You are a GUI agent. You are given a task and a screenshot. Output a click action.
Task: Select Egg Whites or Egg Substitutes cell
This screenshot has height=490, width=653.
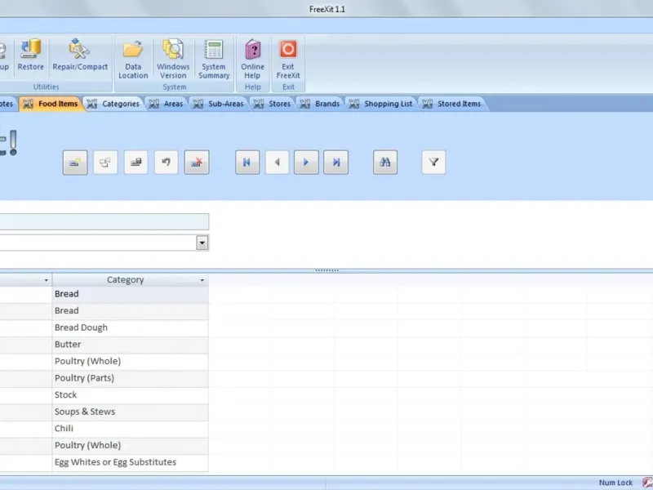[131, 462]
